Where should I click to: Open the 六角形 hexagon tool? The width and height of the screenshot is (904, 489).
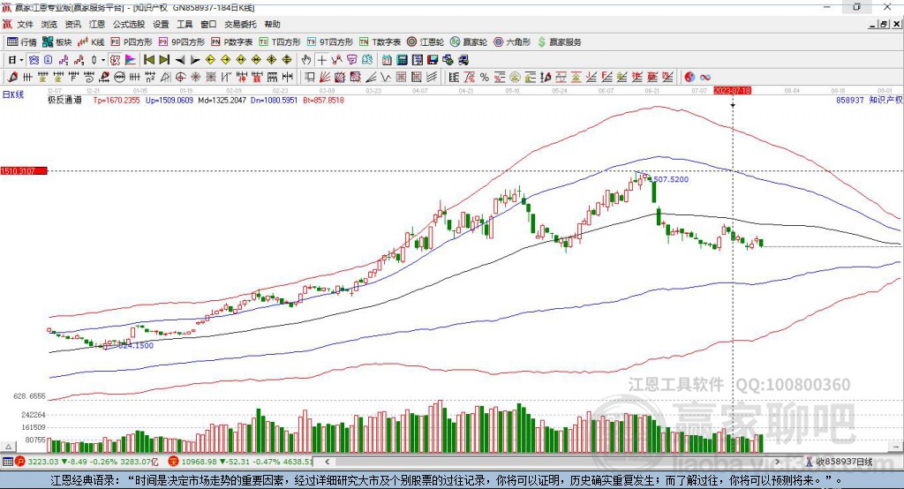(511, 41)
